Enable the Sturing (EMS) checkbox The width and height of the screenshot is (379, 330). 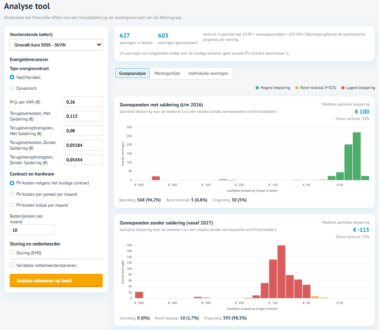pos(12,252)
